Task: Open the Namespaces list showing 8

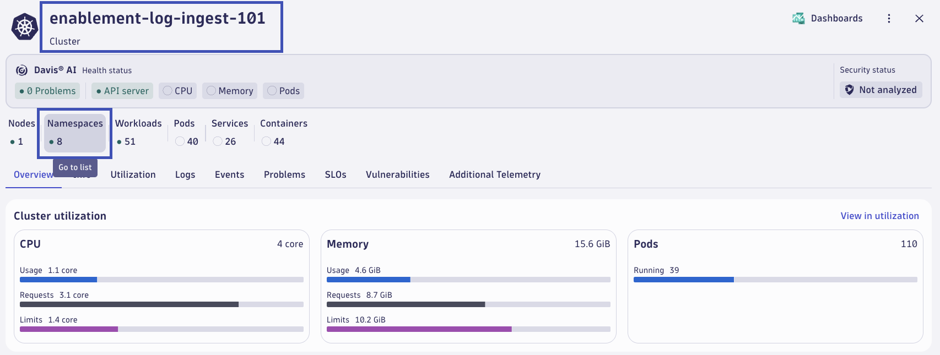Action: click(x=75, y=133)
